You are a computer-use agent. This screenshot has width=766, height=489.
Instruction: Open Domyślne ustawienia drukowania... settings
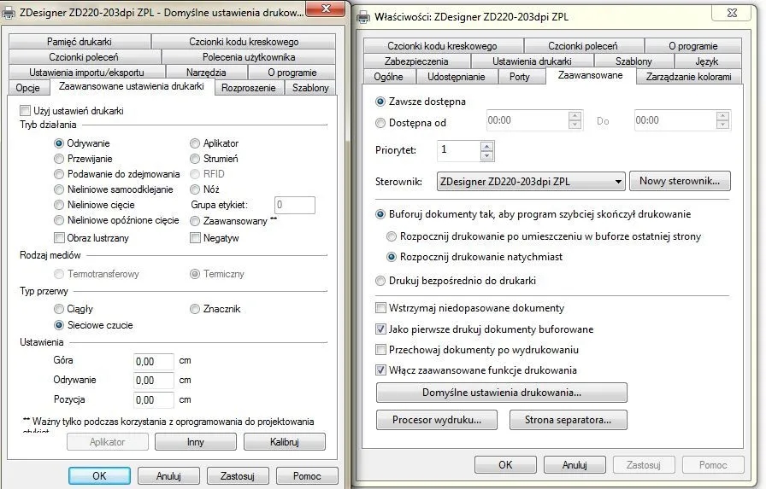502,393
